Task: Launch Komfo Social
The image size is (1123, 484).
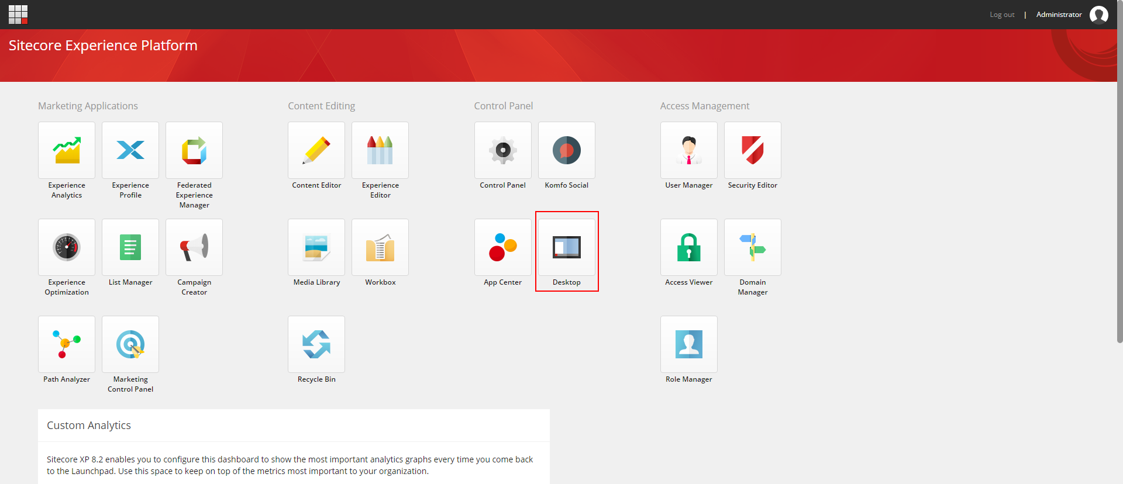Action: click(567, 150)
